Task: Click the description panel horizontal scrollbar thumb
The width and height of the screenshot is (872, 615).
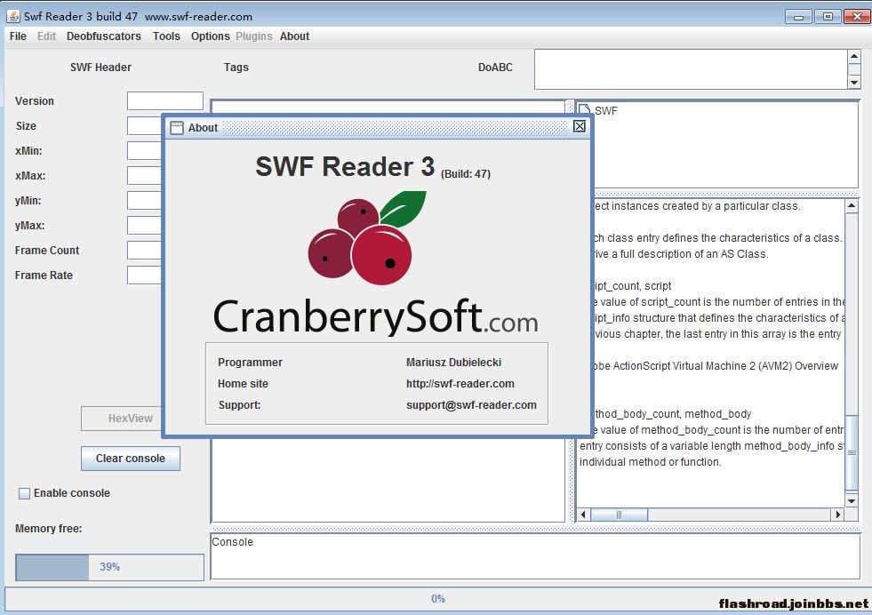Action: (x=619, y=515)
